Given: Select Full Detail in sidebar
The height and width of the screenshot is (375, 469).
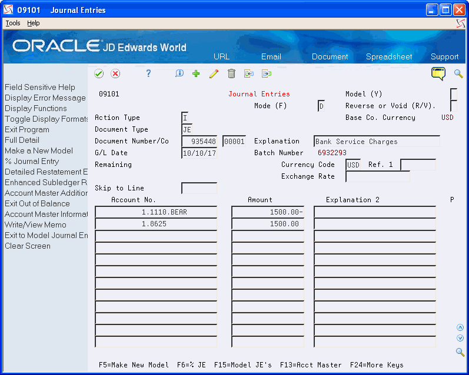Looking at the screenshot, I should point(22,140).
